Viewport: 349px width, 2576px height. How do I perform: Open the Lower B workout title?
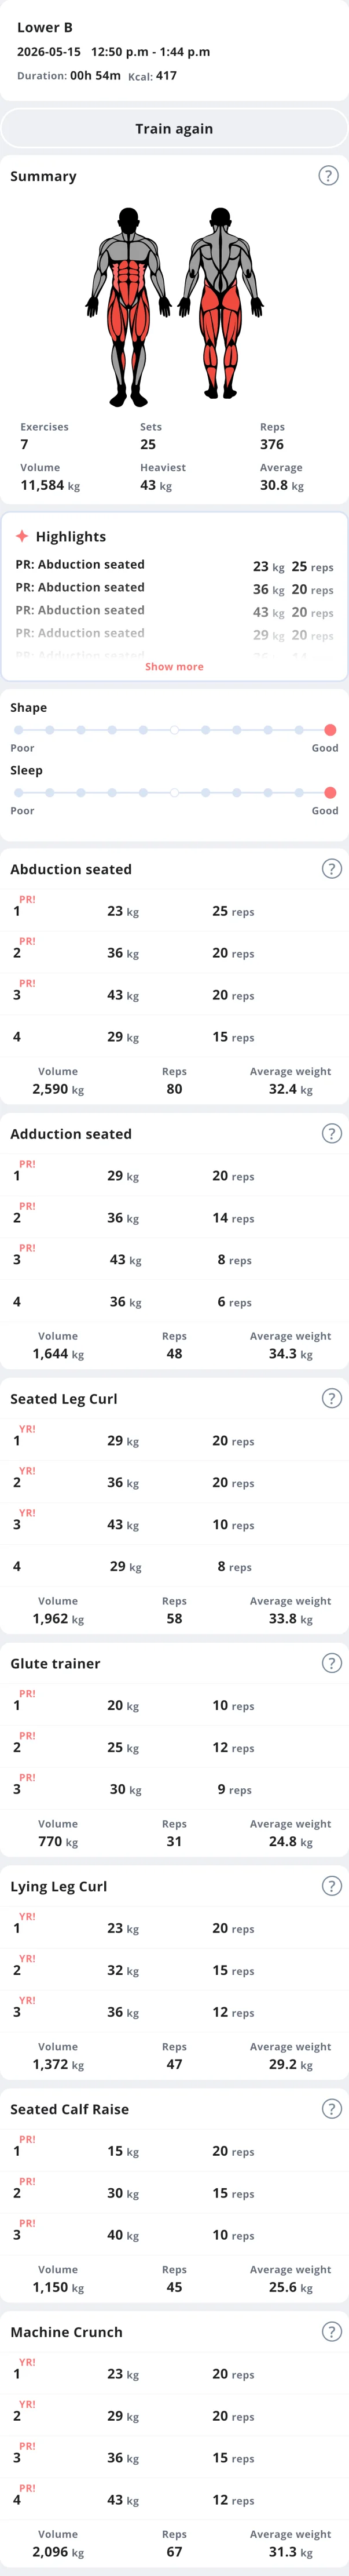(x=45, y=27)
